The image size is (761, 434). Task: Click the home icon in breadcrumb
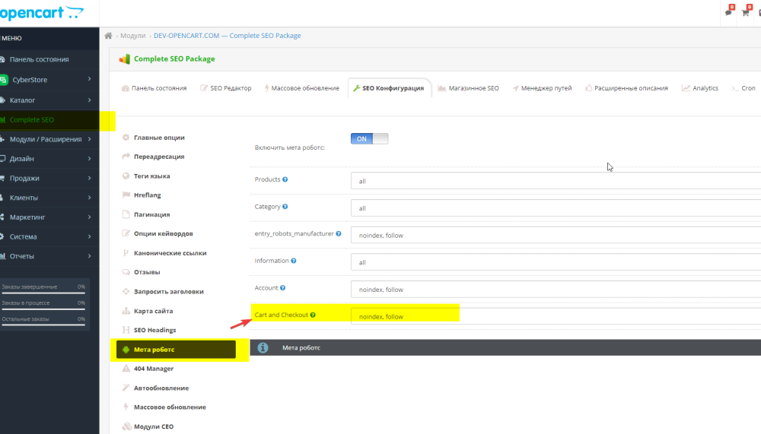coord(108,36)
